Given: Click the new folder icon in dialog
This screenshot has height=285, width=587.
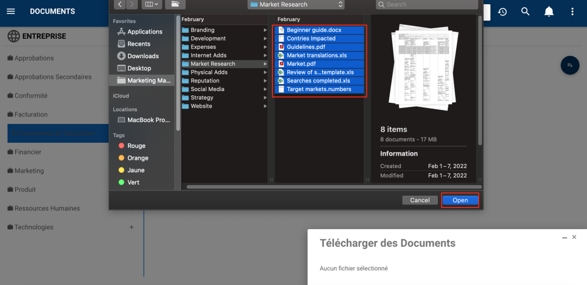Looking at the screenshot, I should click(176, 4).
